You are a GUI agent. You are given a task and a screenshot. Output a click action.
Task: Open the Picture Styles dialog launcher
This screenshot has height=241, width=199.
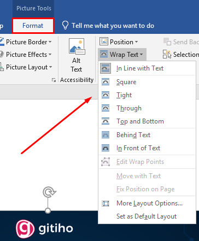click(x=54, y=80)
